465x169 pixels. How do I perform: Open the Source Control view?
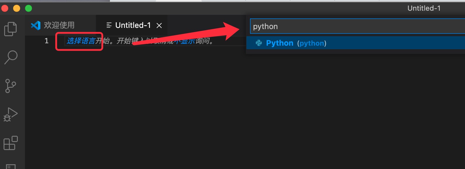click(11, 86)
